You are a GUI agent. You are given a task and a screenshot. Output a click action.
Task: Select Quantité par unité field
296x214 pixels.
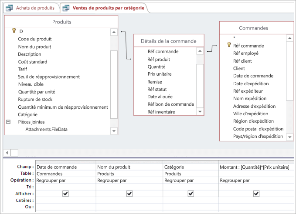37,92
